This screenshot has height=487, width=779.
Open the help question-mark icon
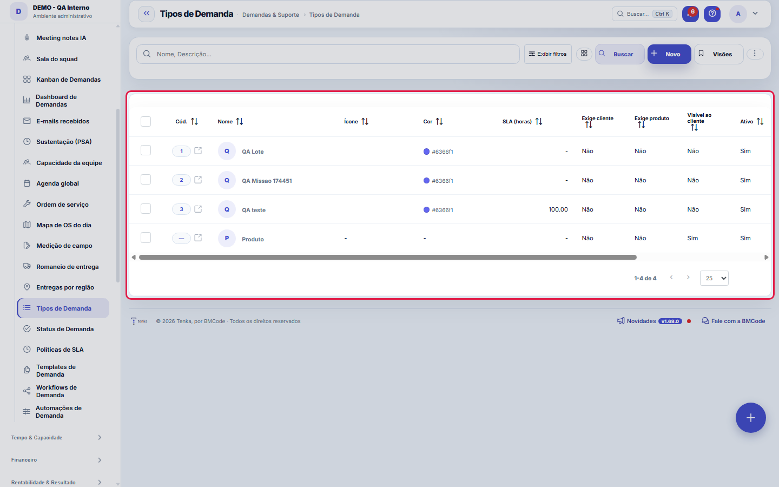(x=712, y=14)
